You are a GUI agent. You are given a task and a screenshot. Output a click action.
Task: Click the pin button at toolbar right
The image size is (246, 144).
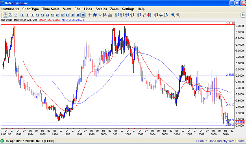point(243,15)
